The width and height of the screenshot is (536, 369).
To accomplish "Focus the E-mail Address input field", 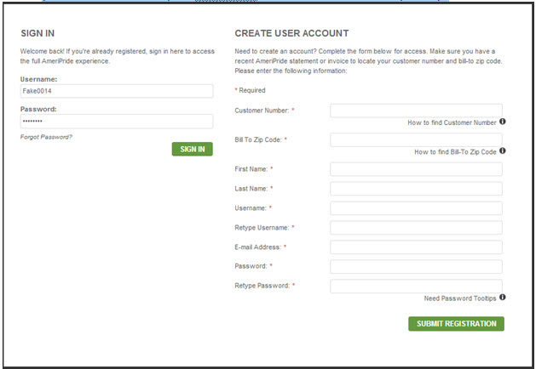I will click(x=416, y=247).
